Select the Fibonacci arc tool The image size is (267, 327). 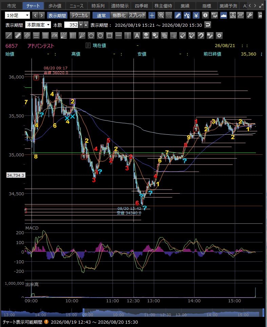pyautogui.click(x=55, y=36)
